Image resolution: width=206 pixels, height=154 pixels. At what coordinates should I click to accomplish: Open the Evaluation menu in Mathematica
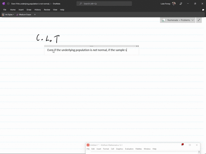tap(129, 149)
